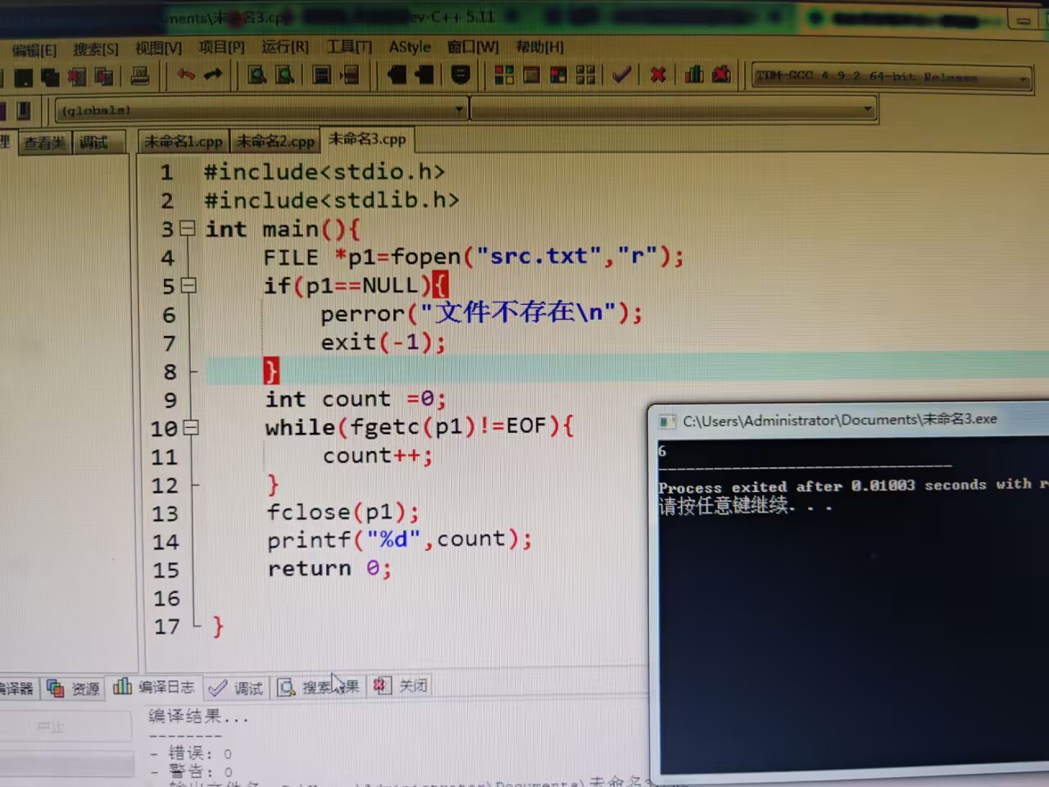Screen dimensions: 1049x787
Task: Switch to the 编译日志 panel tab
Action: point(166,687)
